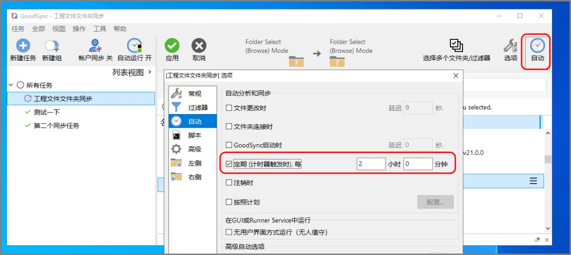Open the 全部 menu
571x255 pixels.
[x=38, y=29]
